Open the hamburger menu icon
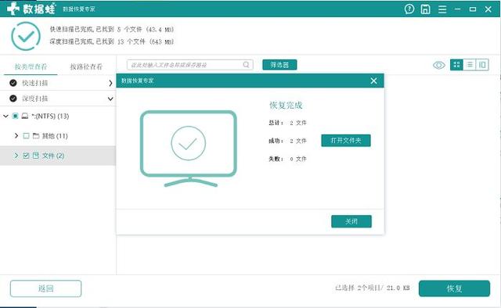 click(442, 9)
